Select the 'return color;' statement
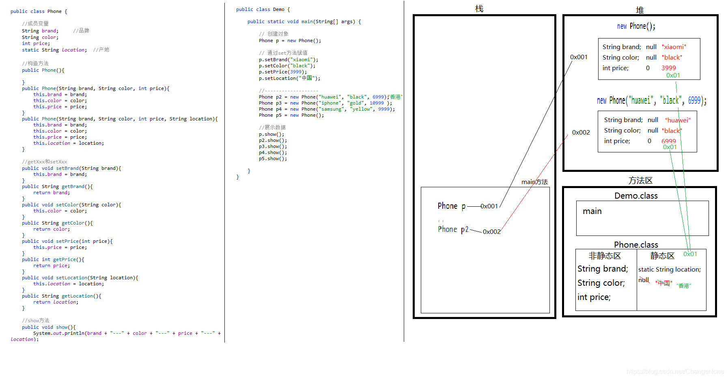 coord(52,229)
